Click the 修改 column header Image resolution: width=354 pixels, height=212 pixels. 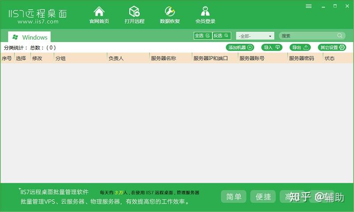[42, 58]
